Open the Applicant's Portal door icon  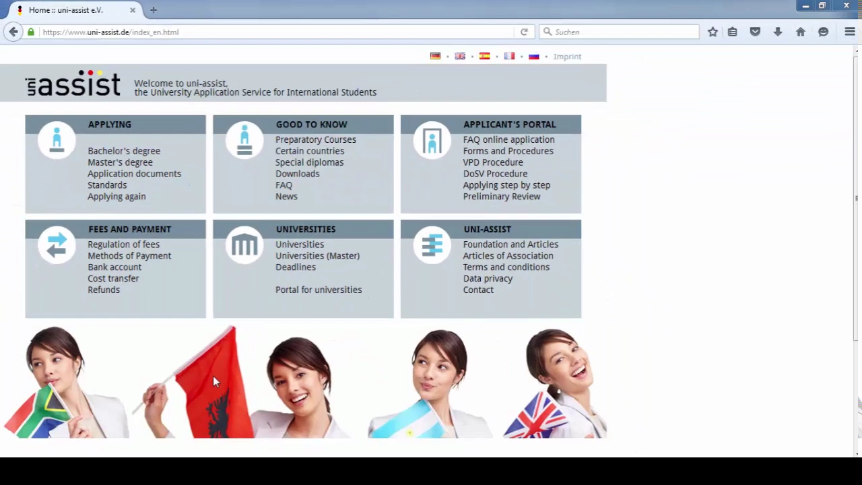tap(432, 140)
